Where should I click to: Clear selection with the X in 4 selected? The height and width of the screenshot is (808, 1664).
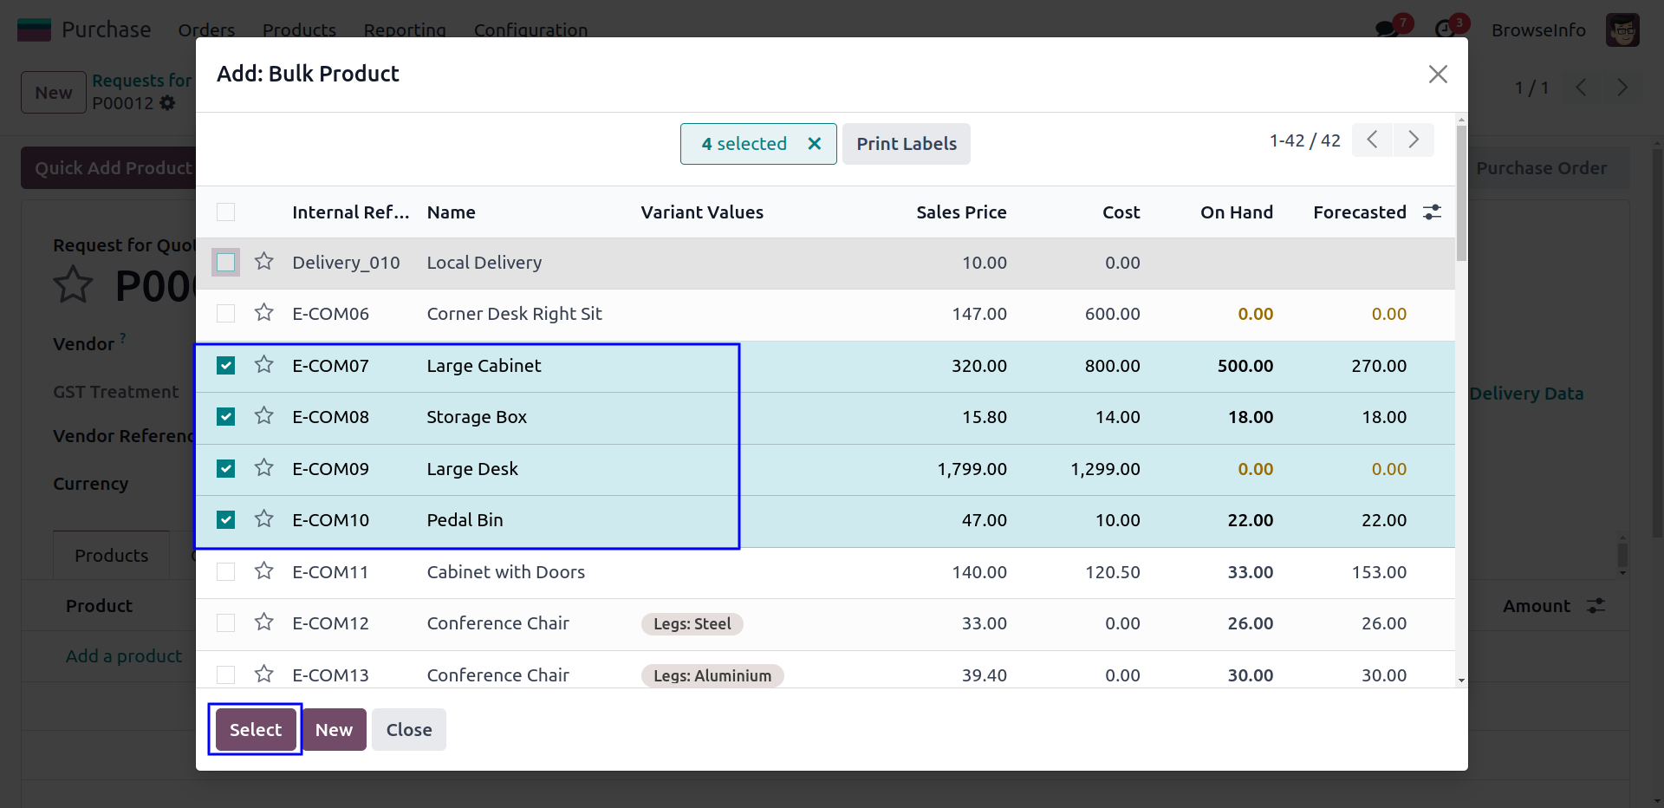[x=814, y=144]
